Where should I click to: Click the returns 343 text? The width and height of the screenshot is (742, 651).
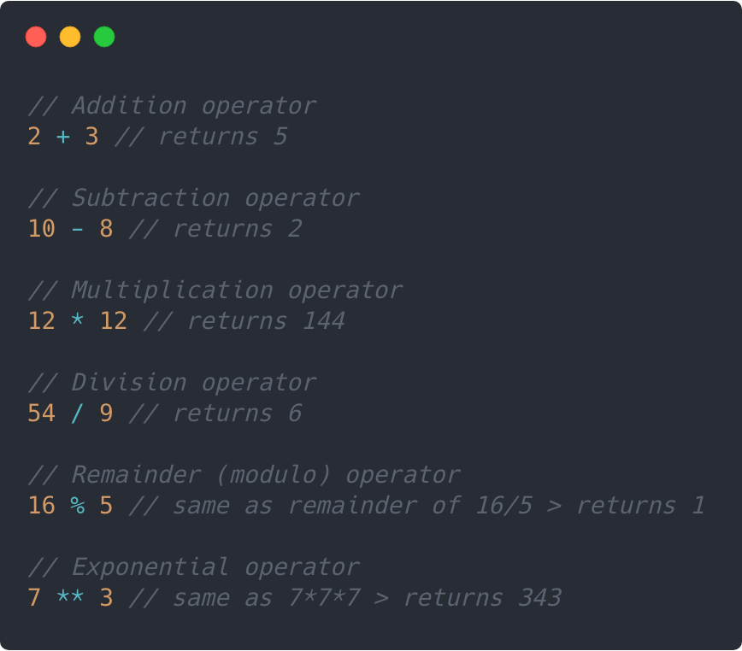483,597
